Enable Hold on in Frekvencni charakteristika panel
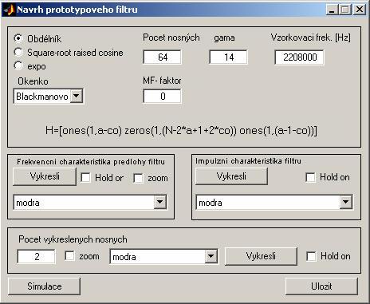The image size is (370, 304). [85, 178]
